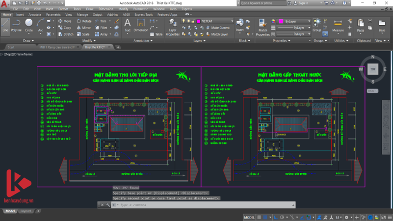Click the Dimension tool
Image resolution: width=393 pixels, height=221 pixels.
(x=141, y=26)
